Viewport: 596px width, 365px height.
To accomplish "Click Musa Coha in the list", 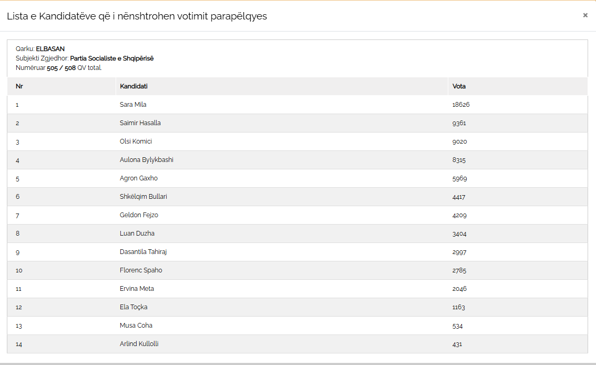I will [136, 326].
